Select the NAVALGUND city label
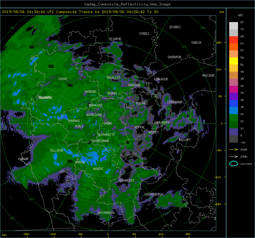This screenshot has height=238, width=255. tap(94, 115)
